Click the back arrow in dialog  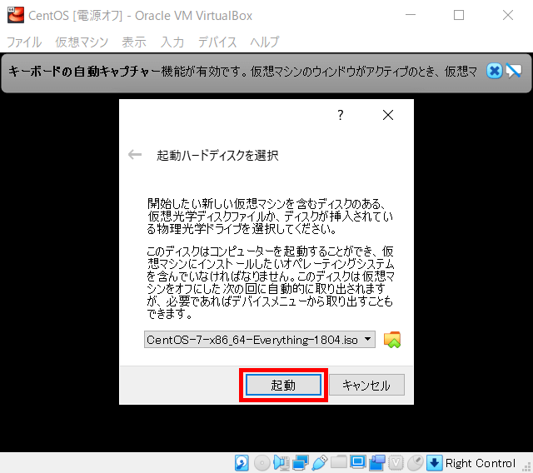click(135, 155)
